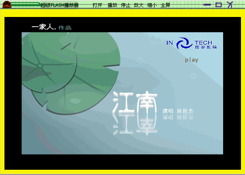Image resolution: width=245 pixels, height=175 pixels.
Task: Enter fullscreen with 全屏
Action: coord(165,5)
